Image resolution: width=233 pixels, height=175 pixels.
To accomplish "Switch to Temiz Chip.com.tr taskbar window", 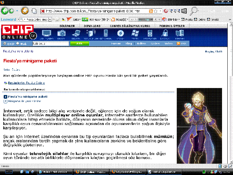I will point(164,172).
